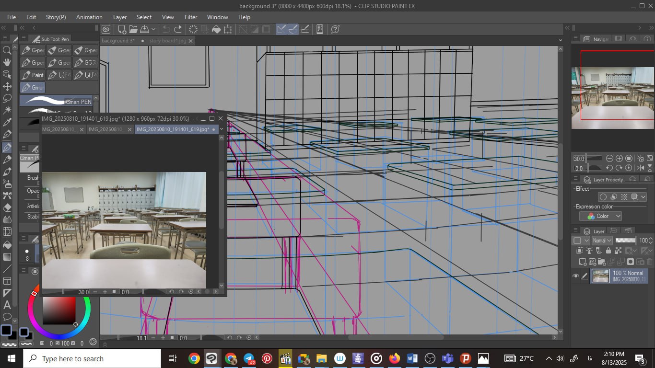The height and width of the screenshot is (368, 655).
Task: Select the Zoom magnifier tool
Action: point(7,50)
